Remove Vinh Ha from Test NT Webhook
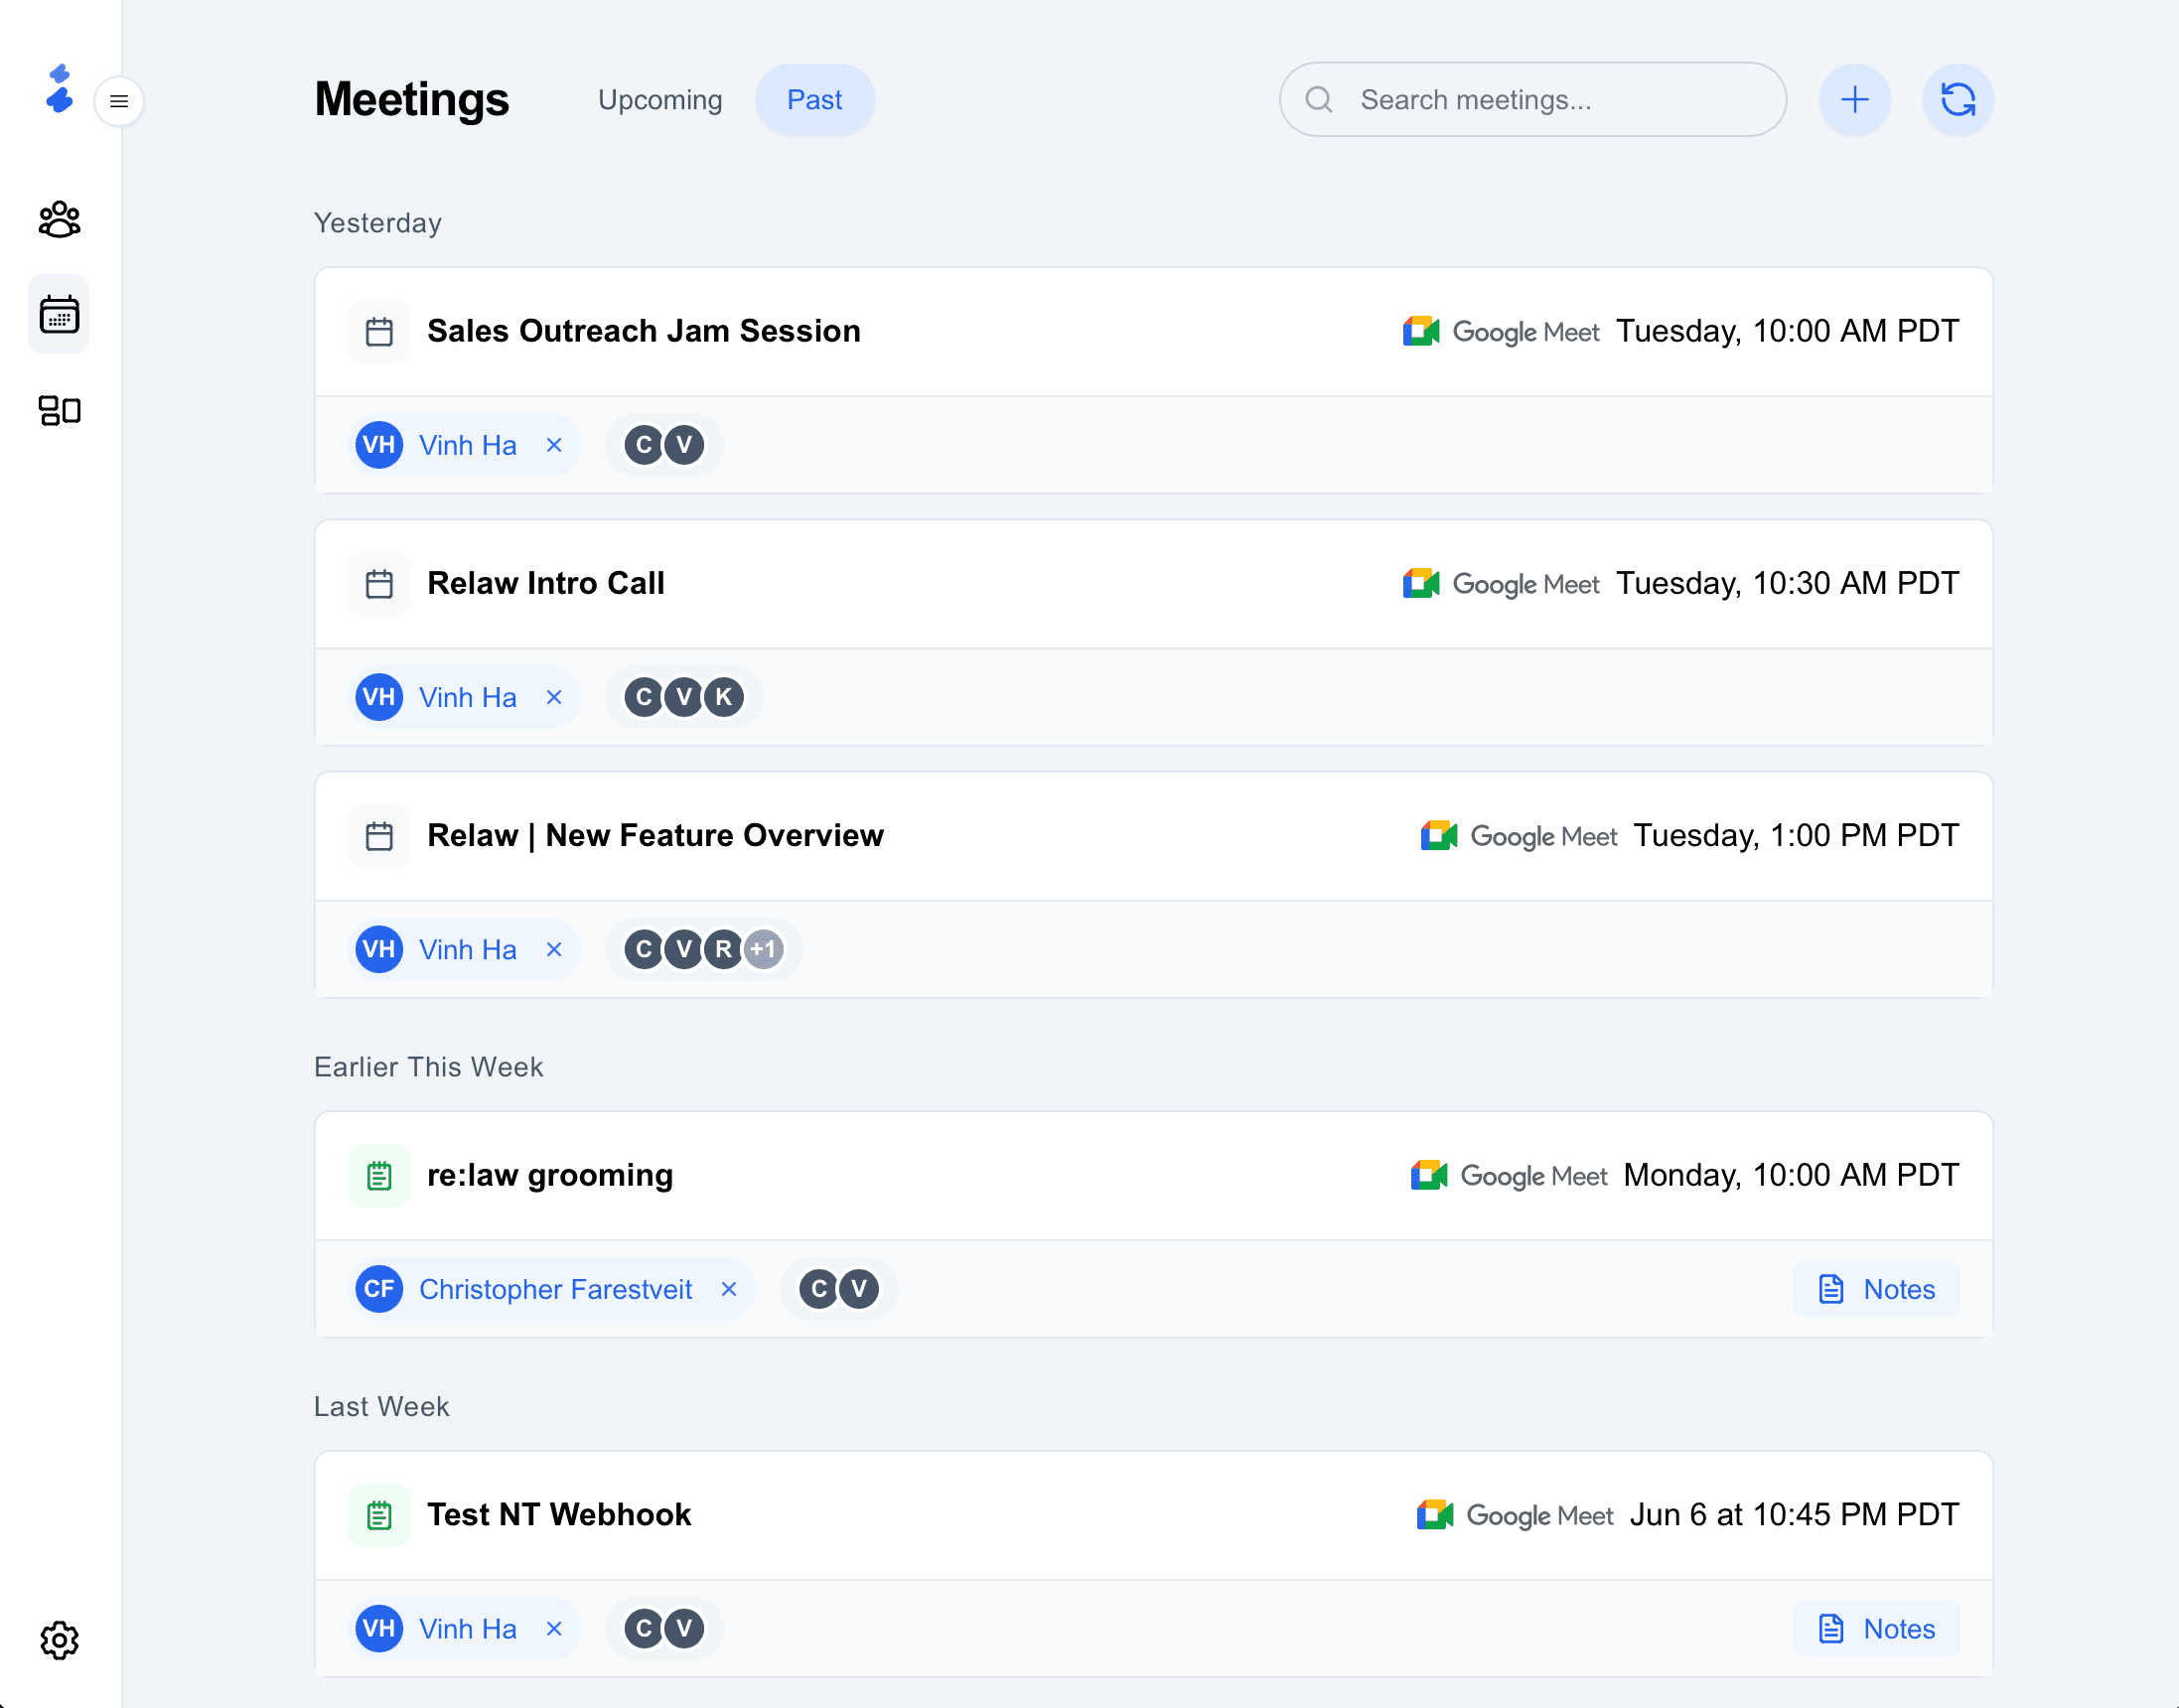This screenshot has height=1708, width=2179. click(554, 1629)
